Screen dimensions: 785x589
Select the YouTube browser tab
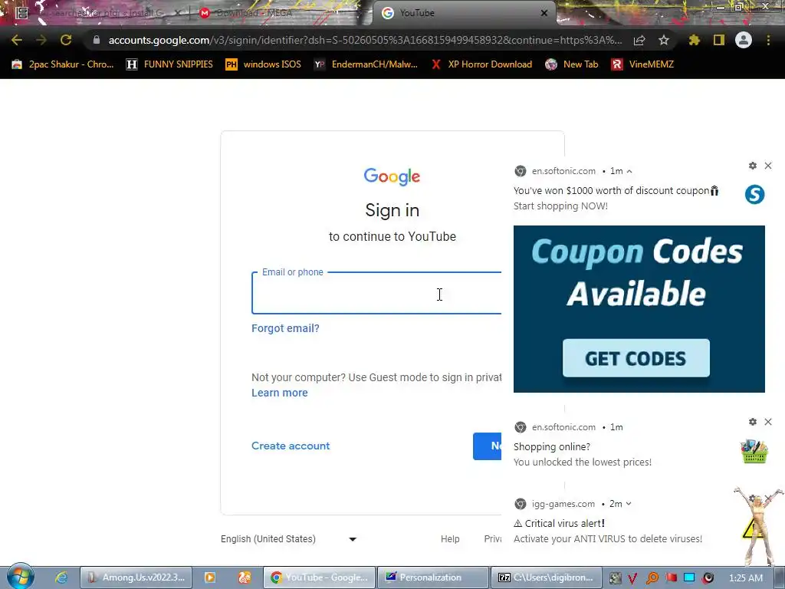click(x=463, y=13)
